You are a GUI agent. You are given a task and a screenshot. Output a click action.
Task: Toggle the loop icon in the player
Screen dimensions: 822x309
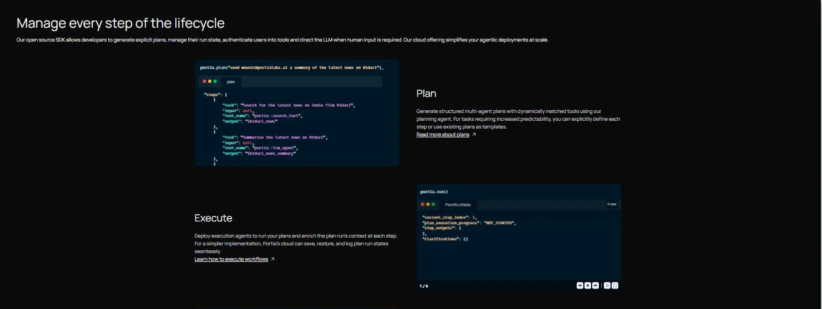click(x=607, y=286)
